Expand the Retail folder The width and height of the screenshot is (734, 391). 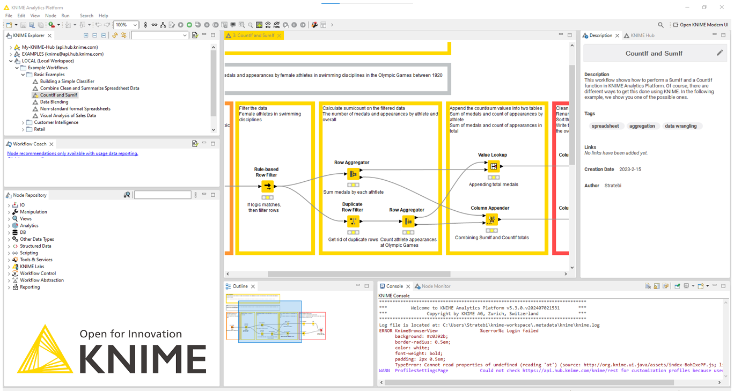coord(23,129)
